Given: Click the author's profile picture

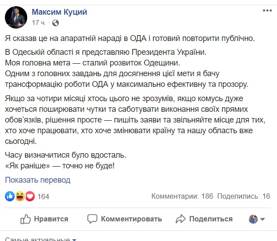Looking at the screenshot, I should pos(16,16).
